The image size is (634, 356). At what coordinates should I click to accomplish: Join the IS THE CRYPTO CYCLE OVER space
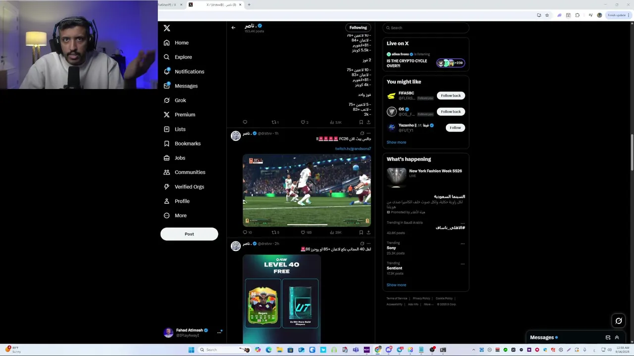[407, 63]
